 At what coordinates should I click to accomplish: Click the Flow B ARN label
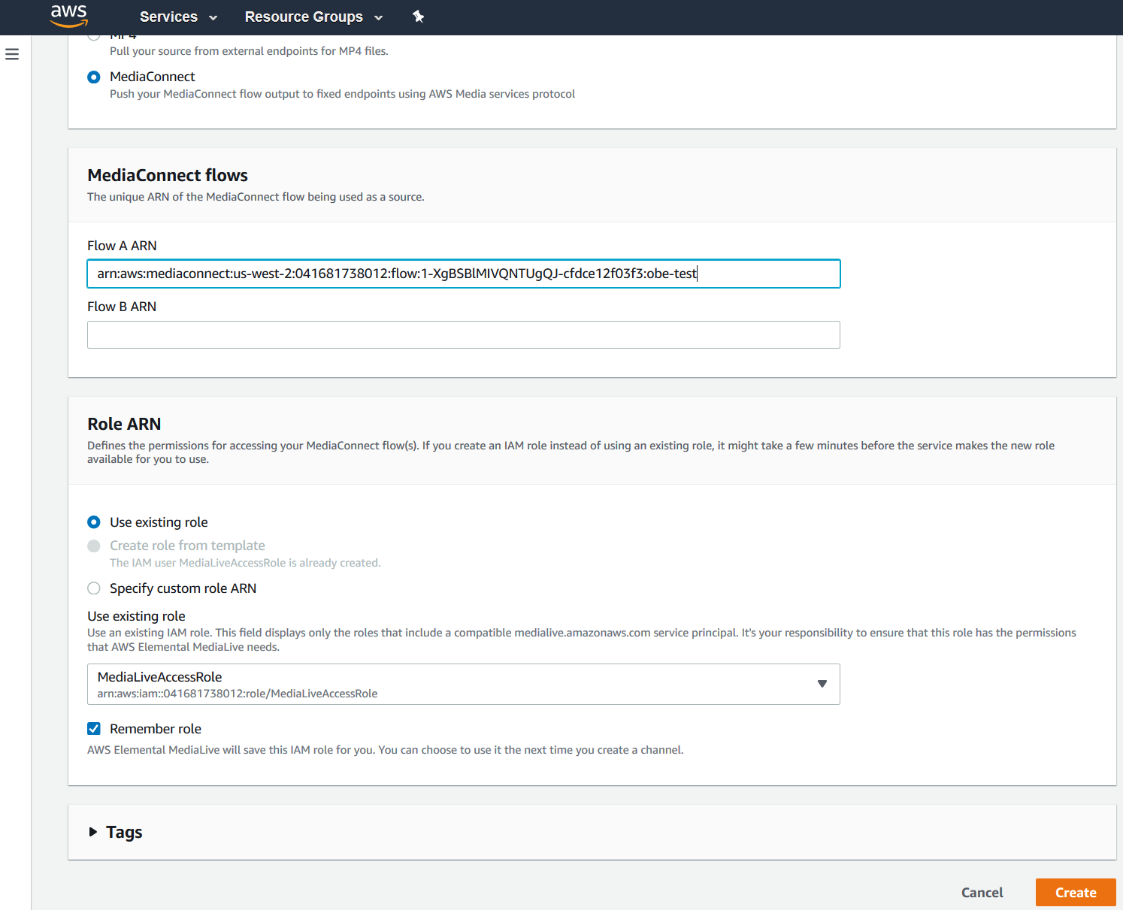click(122, 307)
